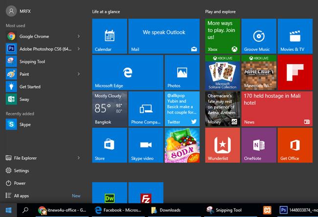
Task: Open the Mail tile
Action: point(164,36)
